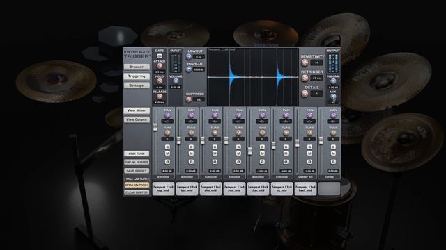The height and width of the screenshot is (250, 446).
Task: Click the Output level meter
Action: click(x=333, y=63)
